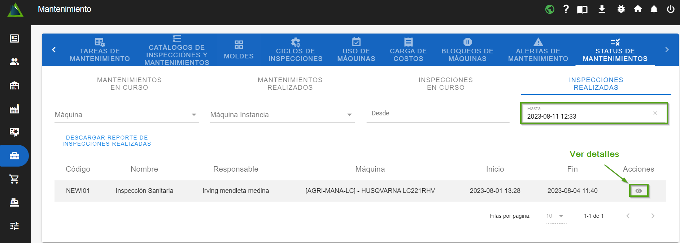
Task: Switch to Mantenimientos Realizados tab
Action: point(290,84)
